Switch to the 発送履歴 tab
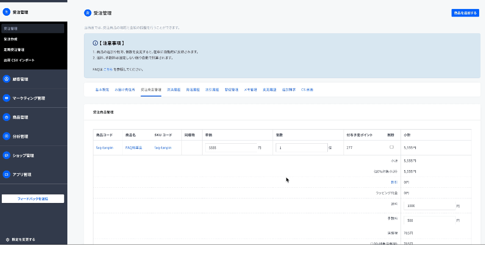Viewport: 485px width, 273px height. [x=193, y=90]
